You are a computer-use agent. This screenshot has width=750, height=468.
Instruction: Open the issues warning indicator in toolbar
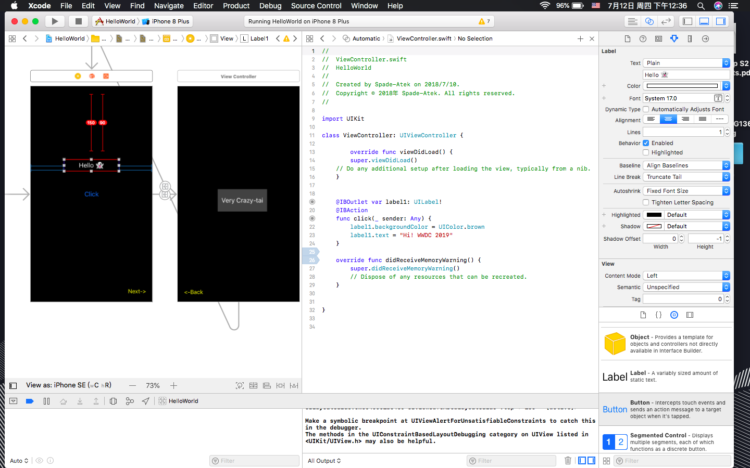(484, 21)
